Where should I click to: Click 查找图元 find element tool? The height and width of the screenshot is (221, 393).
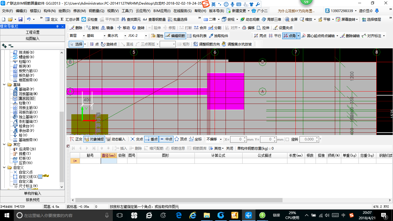131,19
